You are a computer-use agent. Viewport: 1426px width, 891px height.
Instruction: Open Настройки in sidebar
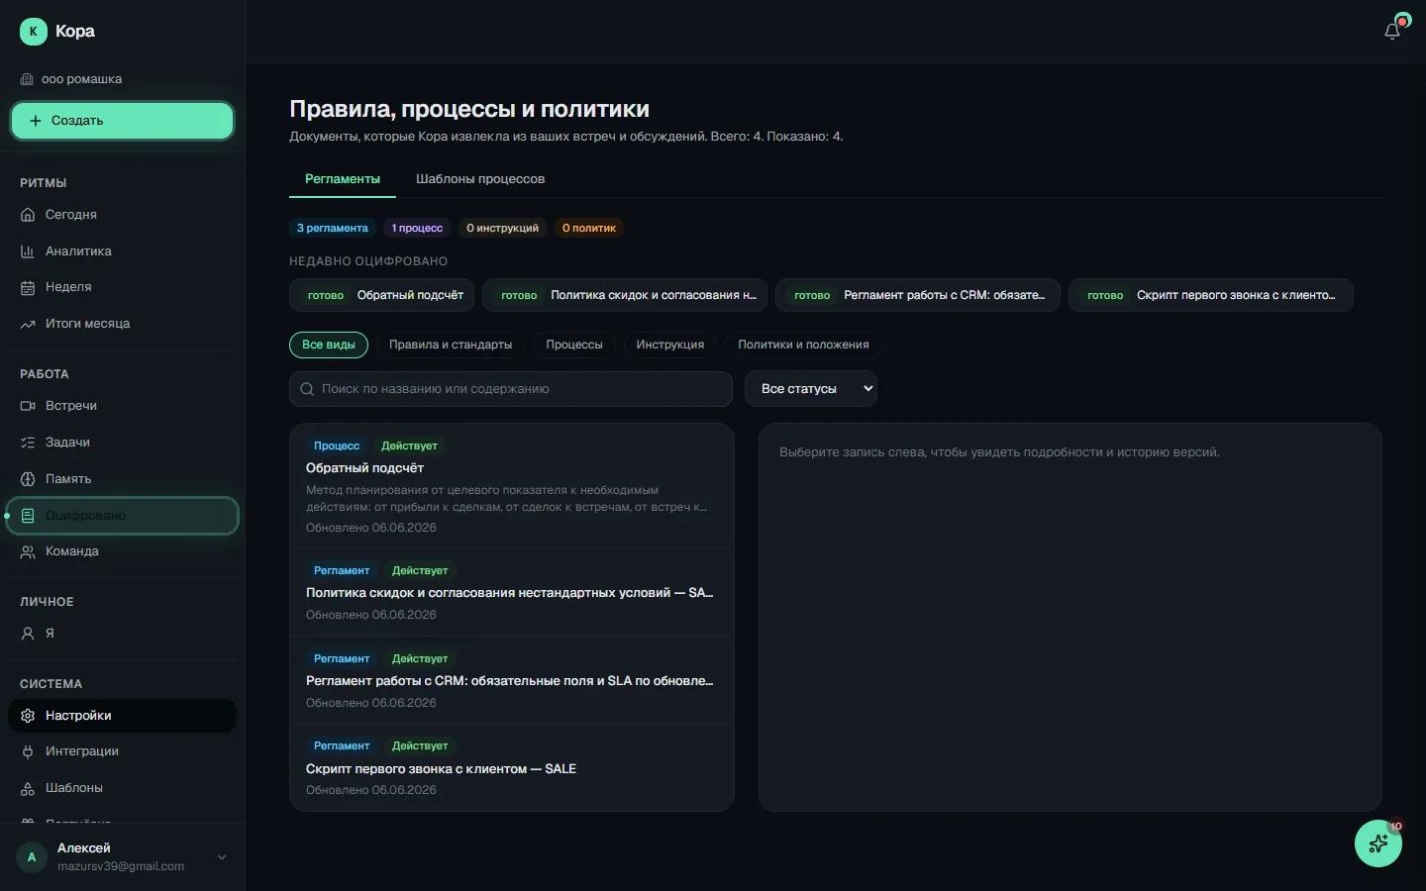[123, 716]
